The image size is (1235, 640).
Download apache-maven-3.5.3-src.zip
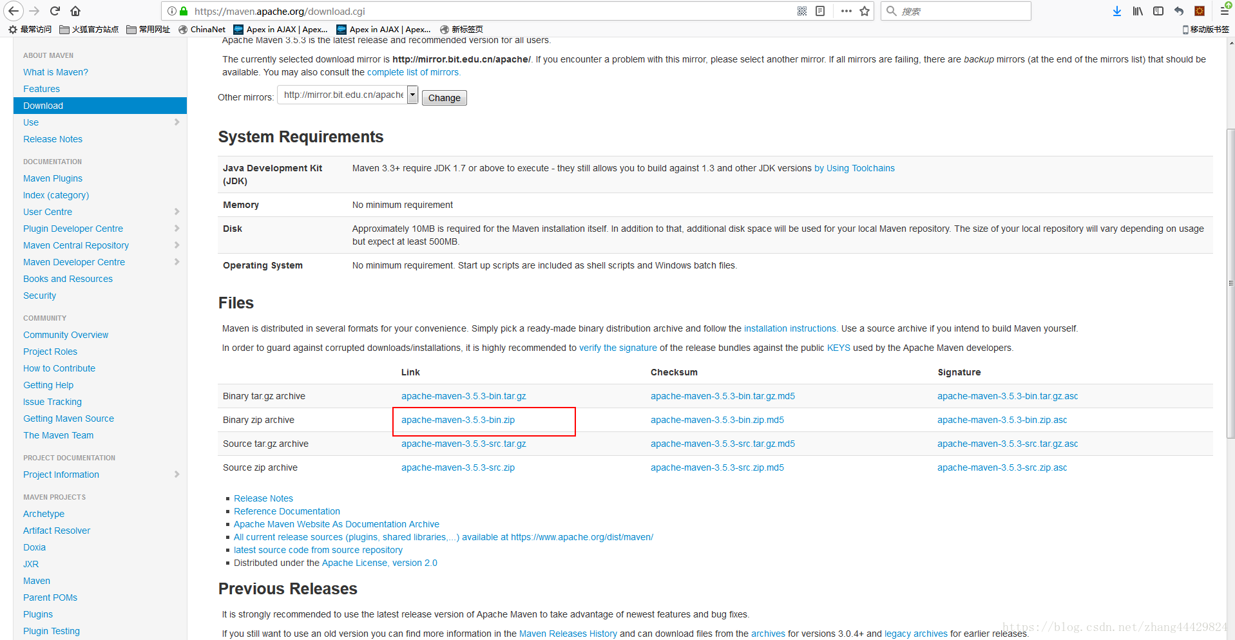coord(458,467)
